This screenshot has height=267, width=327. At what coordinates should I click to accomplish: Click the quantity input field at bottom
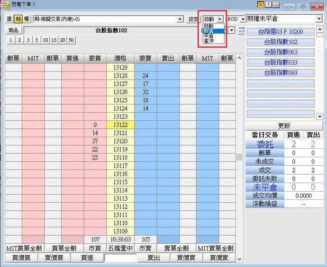click(120, 258)
